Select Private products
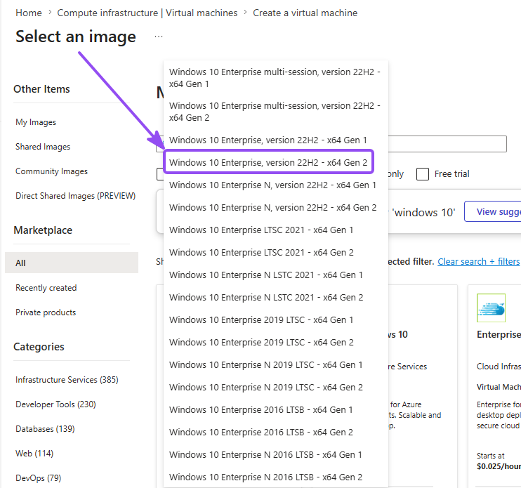521x488 pixels. pos(46,312)
